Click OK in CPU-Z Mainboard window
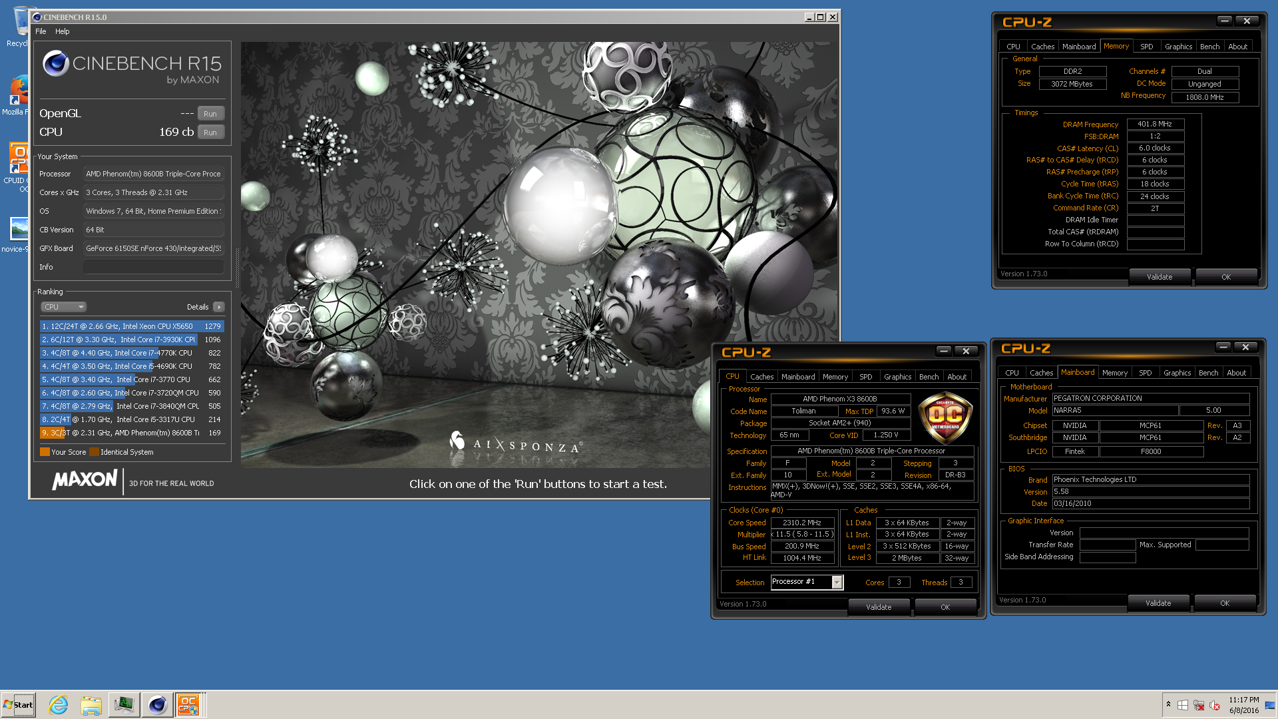 tap(1225, 603)
